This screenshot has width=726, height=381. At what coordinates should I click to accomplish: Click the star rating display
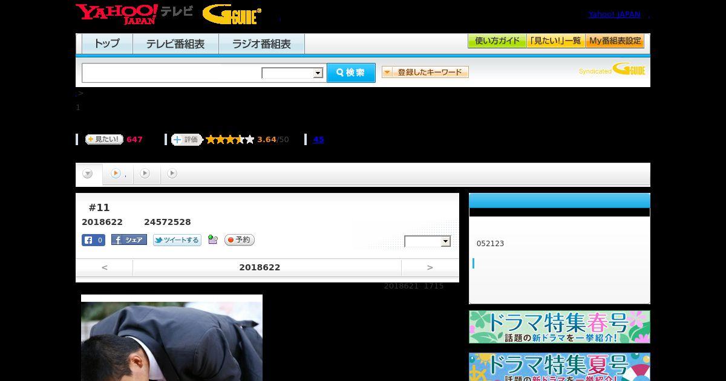coord(230,140)
